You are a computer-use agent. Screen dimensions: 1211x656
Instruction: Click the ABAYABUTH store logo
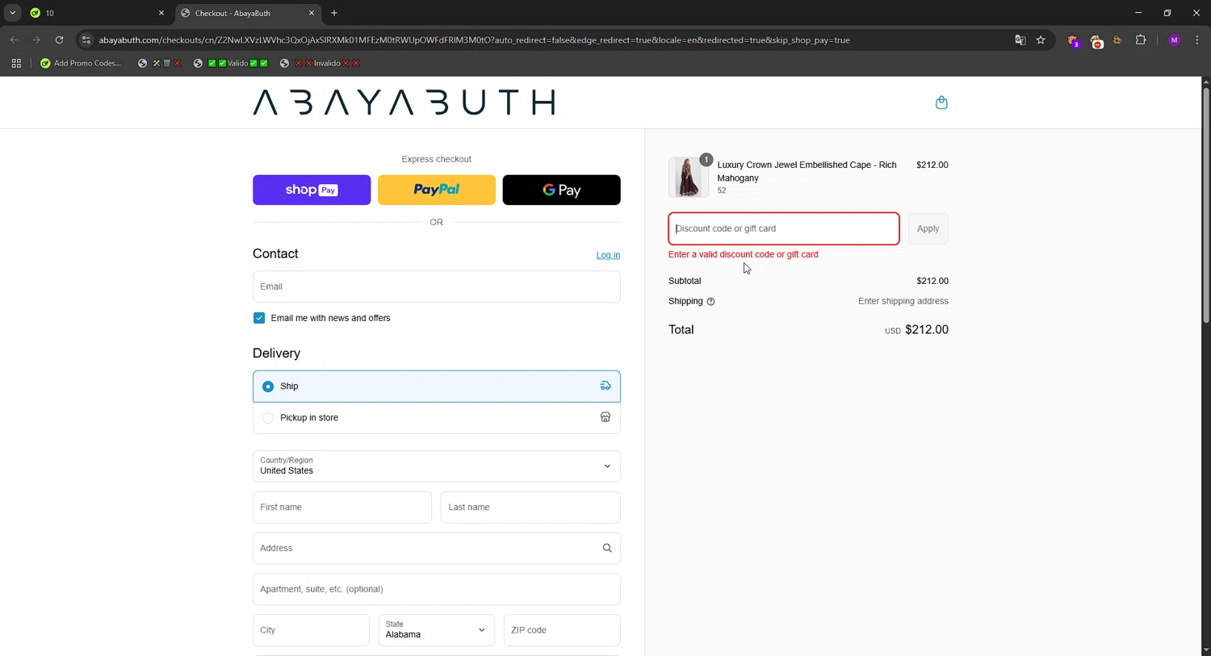(x=404, y=102)
